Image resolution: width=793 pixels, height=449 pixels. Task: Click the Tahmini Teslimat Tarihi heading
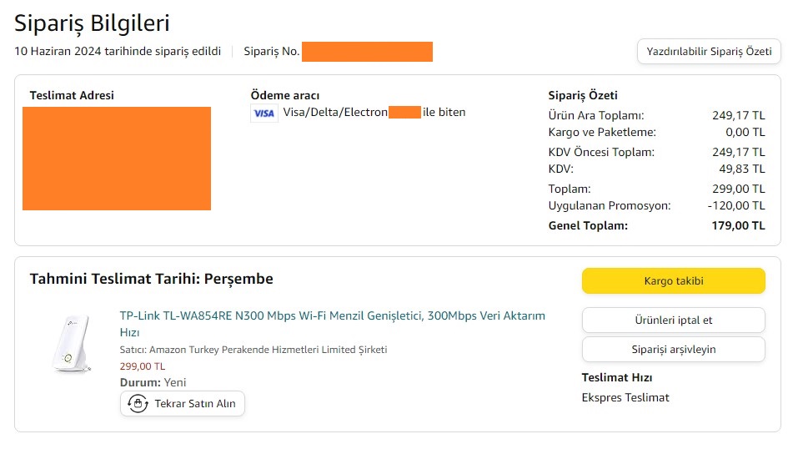pyautogui.click(x=152, y=279)
